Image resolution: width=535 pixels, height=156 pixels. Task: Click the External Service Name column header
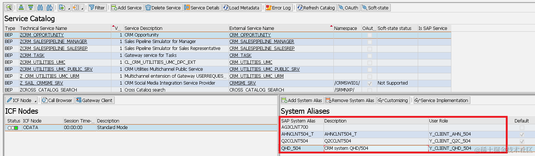pyautogui.click(x=280, y=28)
